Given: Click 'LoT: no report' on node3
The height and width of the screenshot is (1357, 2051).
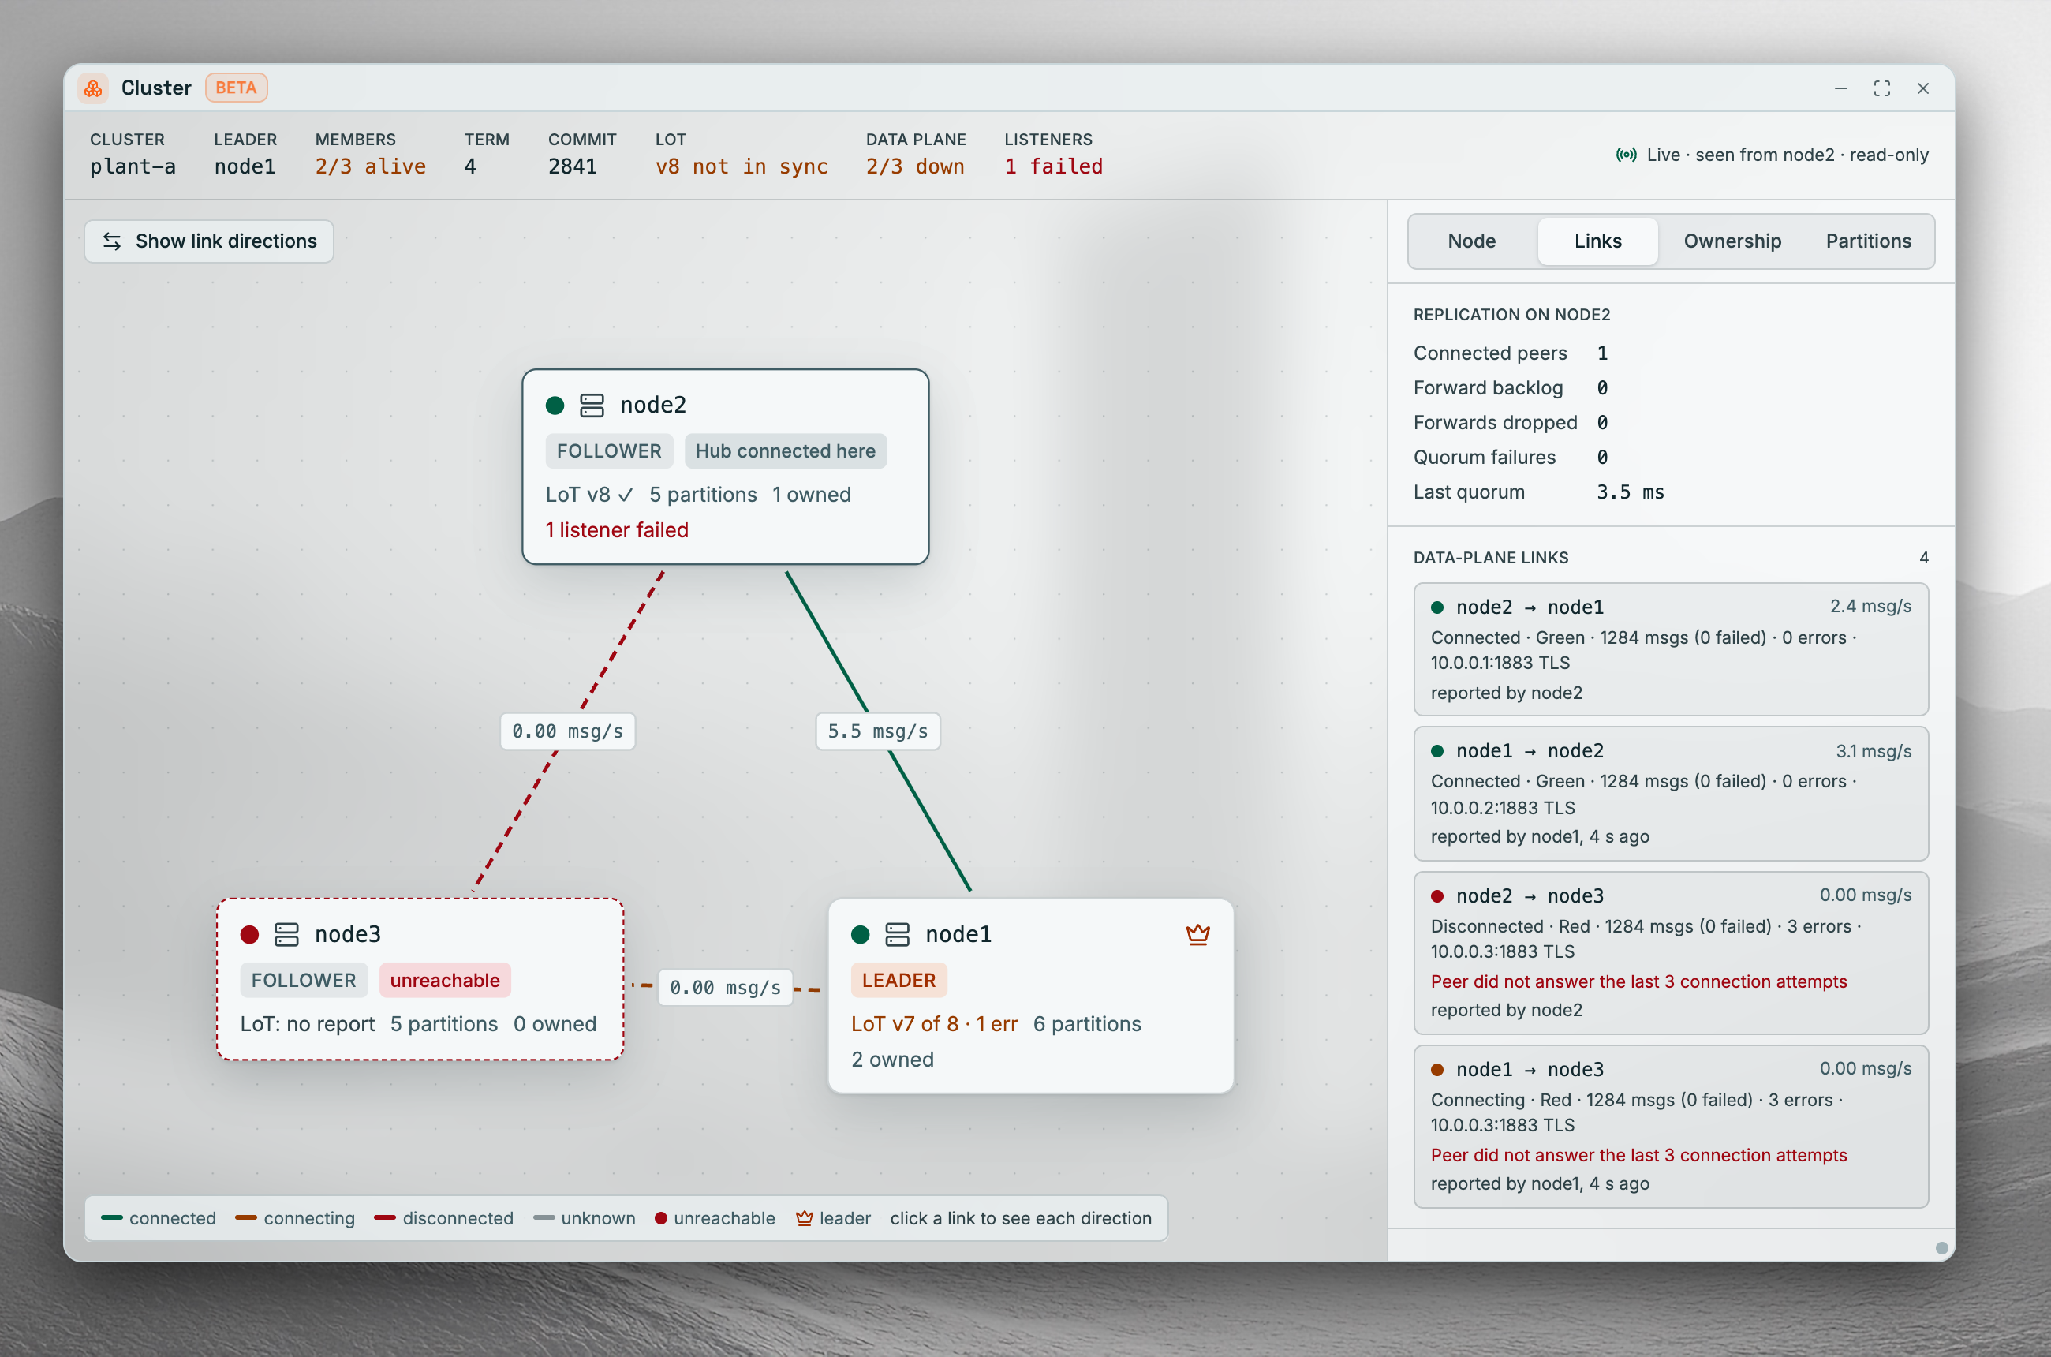Looking at the screenshot, I should tap(307, 1025).
